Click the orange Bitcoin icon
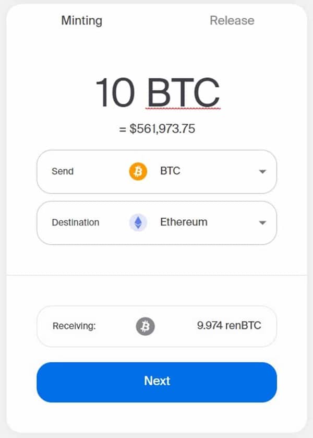This screenshot has width=313, height=438. pos(138,171)
